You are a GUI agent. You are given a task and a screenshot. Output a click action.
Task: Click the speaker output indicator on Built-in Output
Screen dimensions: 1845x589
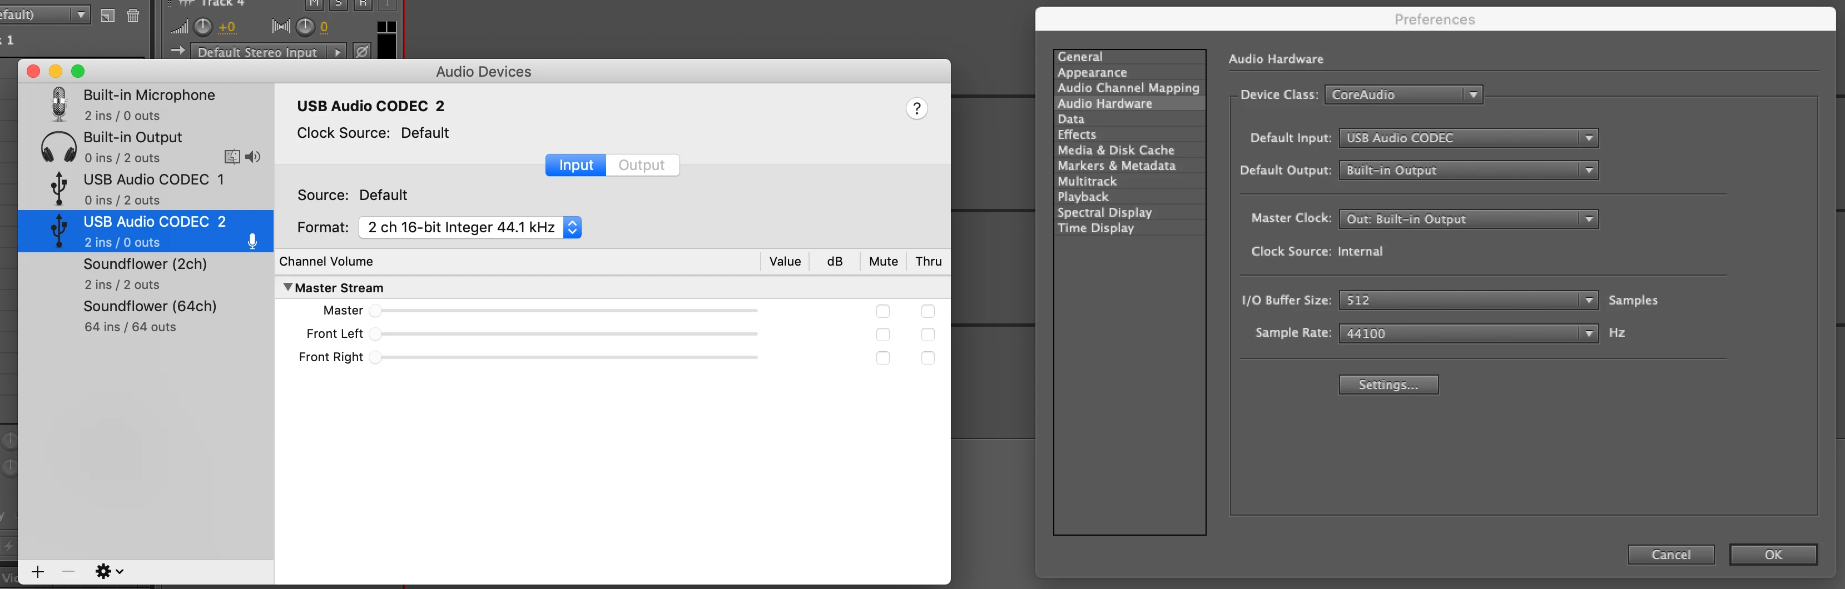point(253,157)
